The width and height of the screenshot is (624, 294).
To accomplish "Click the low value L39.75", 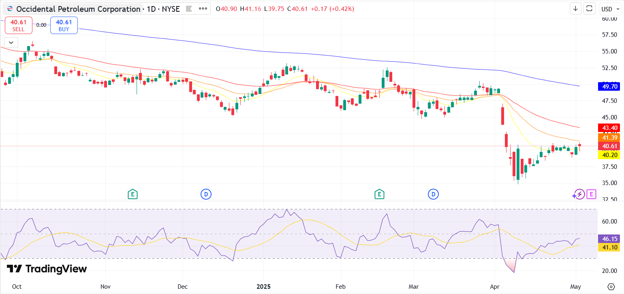I will 274,9.
